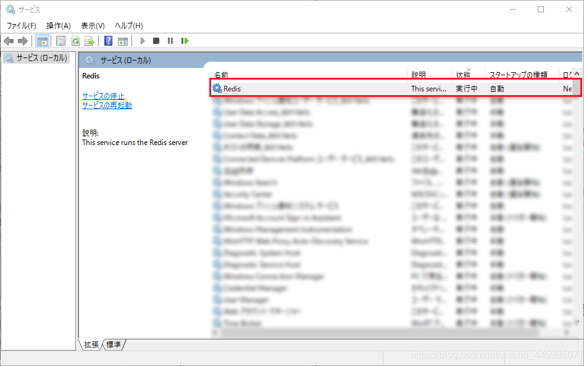
Task: Click the 'This servi...' description cell
Action: point(428,89)
